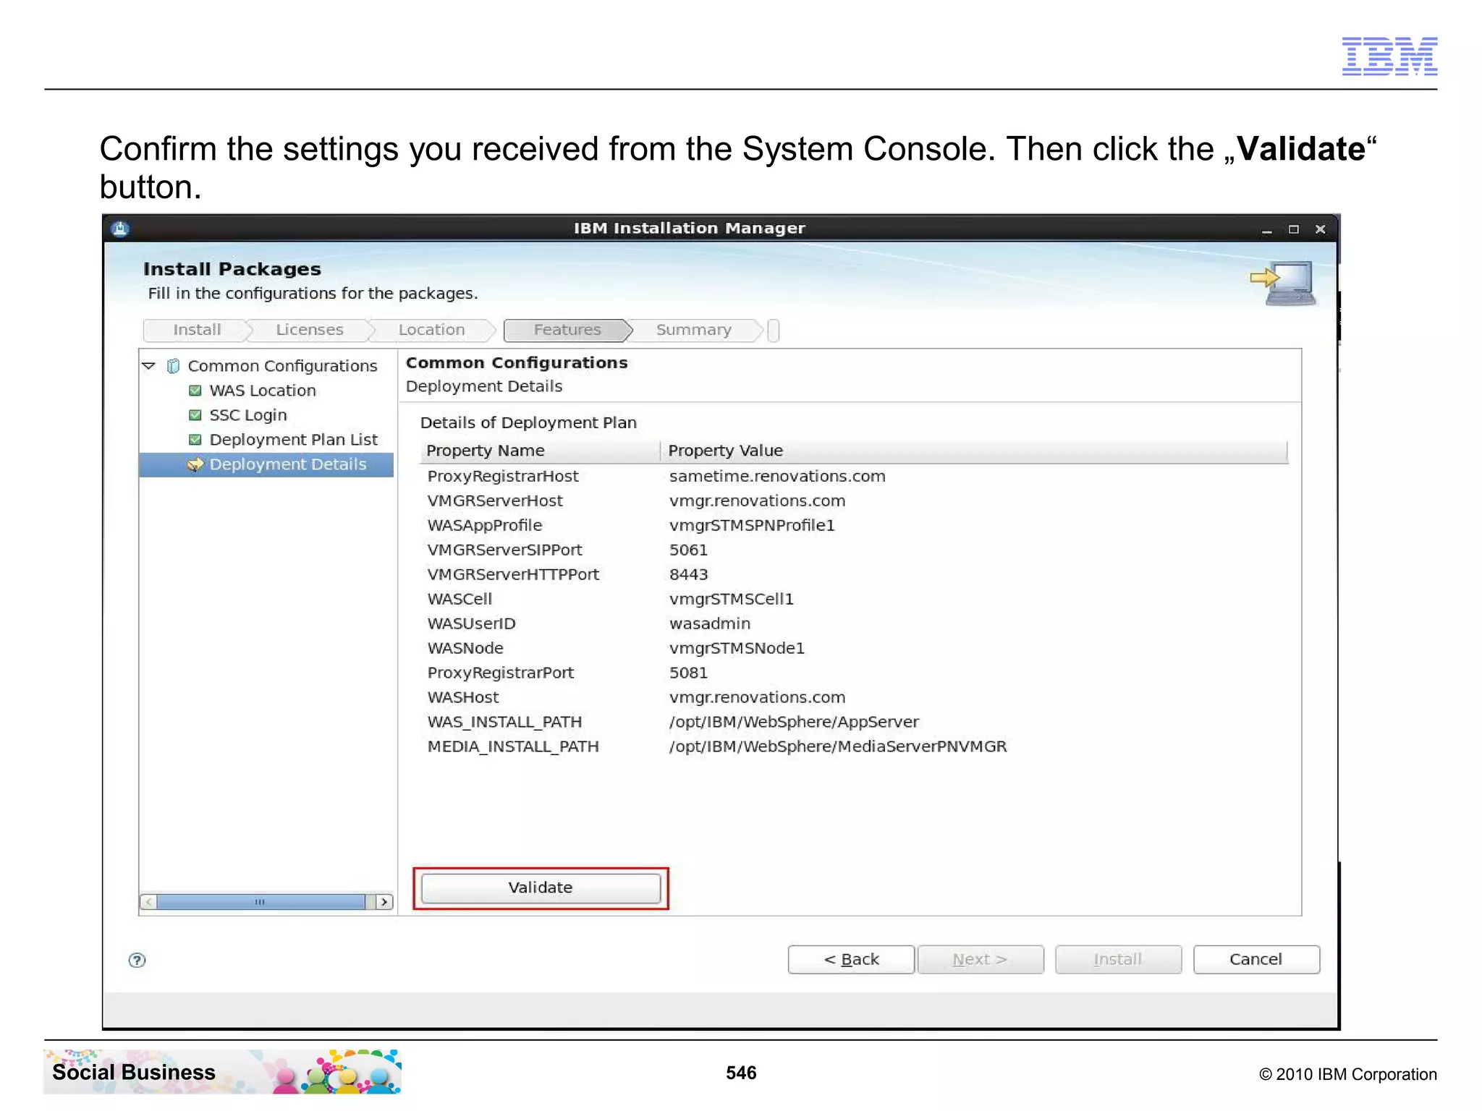The height and width of the screenshot is (1111, 1482).
Task: Click the value 8443
Action: pyautogui.click(x=688, y=575)
